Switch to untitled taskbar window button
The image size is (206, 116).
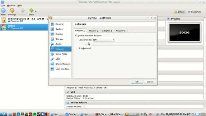click(117, 114)
